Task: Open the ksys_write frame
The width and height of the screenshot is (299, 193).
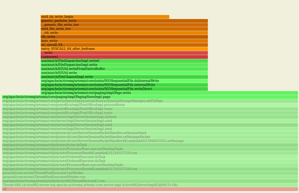Action: [124, 41]
